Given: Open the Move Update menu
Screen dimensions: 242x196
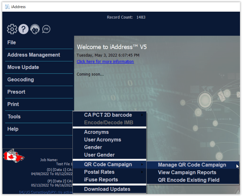Looking at the screenshot, I should (39, 67).
